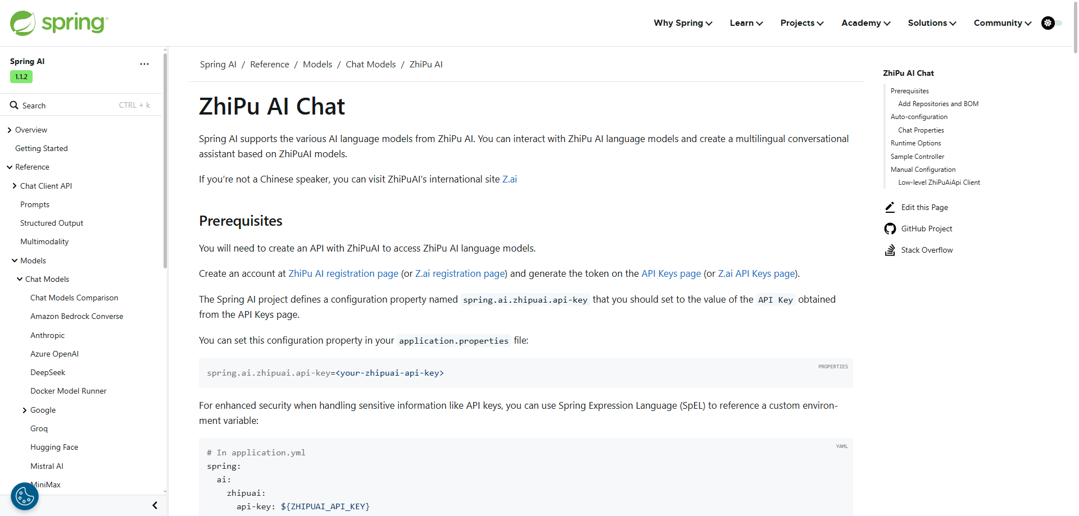Visit the Z.ai international site link
Image resolution: width=1079 pixels, height=516 pixels.
pyautogui.click(x=510, y=179)
